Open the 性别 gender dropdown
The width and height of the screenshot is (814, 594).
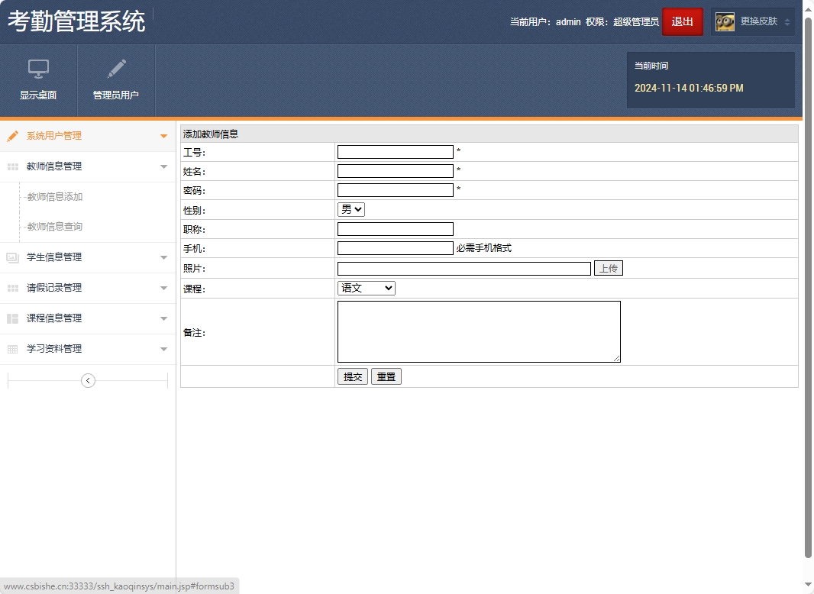coord(350,208)
